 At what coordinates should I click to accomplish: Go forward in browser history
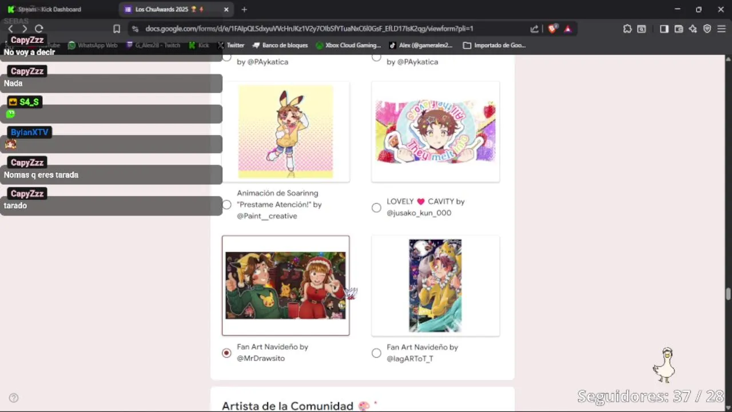[x=24, y=29]
